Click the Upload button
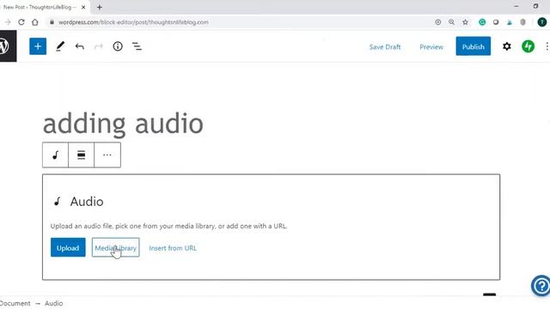550x309 pixels. click(x=68, y=248)
